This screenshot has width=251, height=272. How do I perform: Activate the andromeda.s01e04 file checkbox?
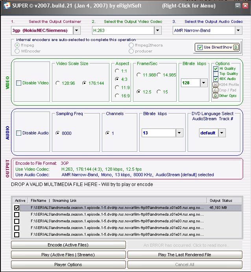[17, 214]
